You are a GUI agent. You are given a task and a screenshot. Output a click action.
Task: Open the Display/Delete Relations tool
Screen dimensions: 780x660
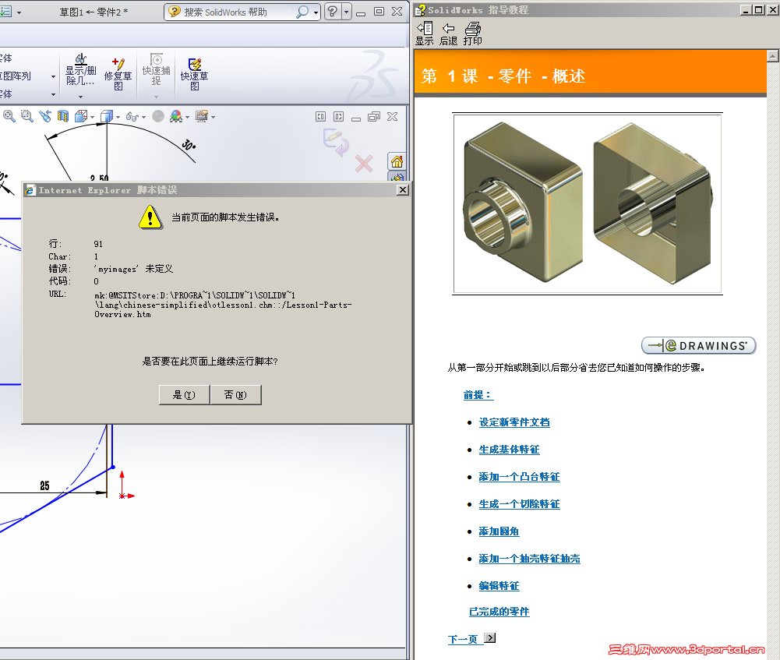tap(80, 70)
